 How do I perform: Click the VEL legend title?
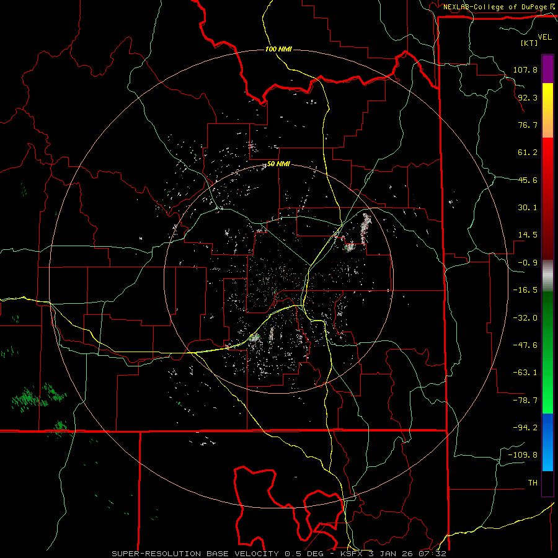coord(544,37)
